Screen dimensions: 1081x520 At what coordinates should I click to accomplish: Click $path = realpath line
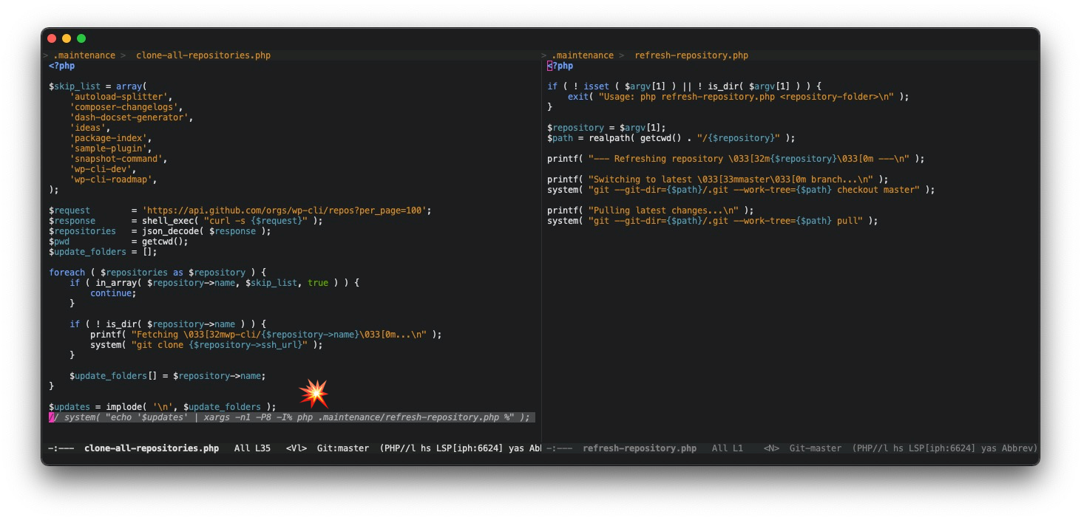point(671,138)
